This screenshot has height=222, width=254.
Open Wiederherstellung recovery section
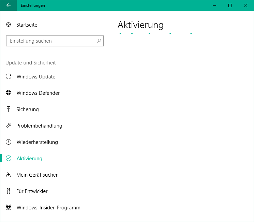(x=37, y=142)
